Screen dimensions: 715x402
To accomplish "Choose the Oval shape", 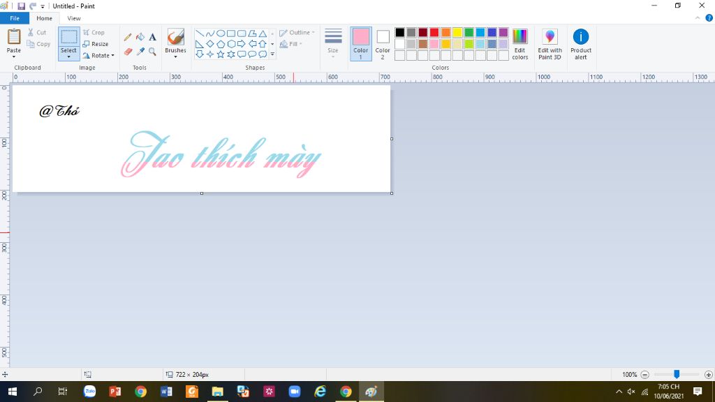I will (x=220, y=33).
